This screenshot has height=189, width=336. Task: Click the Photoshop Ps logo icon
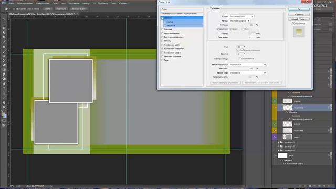click(4, 3)
